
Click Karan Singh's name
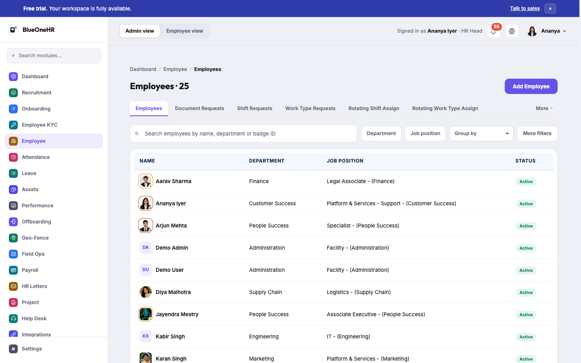171,359
